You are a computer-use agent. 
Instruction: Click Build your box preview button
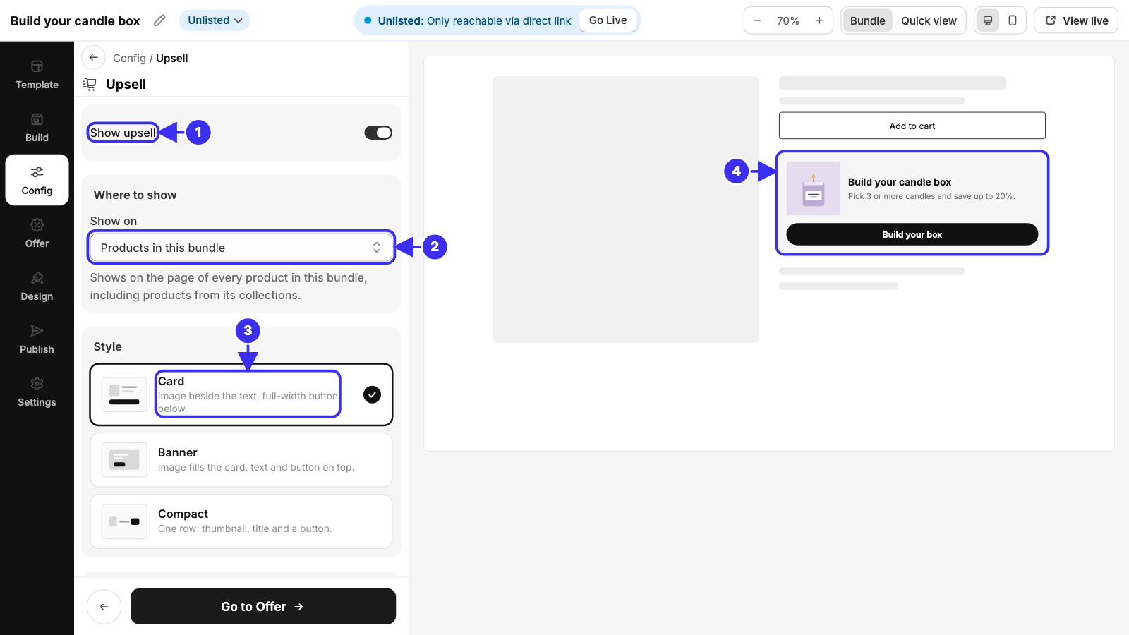(x=912, y=234)
